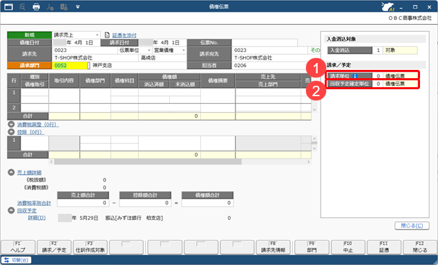Open the 営業債権 dropdown
The image size is (438, 265).
point(184,51)
